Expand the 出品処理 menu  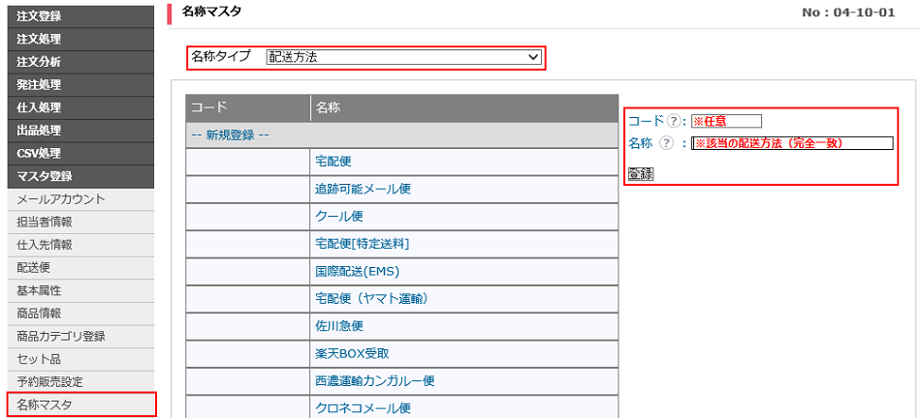pyautogui.click(x=80, y=131)
